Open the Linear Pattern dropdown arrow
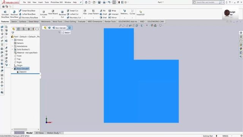The height and width of the screenshot is (137, 243). pyautogui.click(x=93, y=18)
